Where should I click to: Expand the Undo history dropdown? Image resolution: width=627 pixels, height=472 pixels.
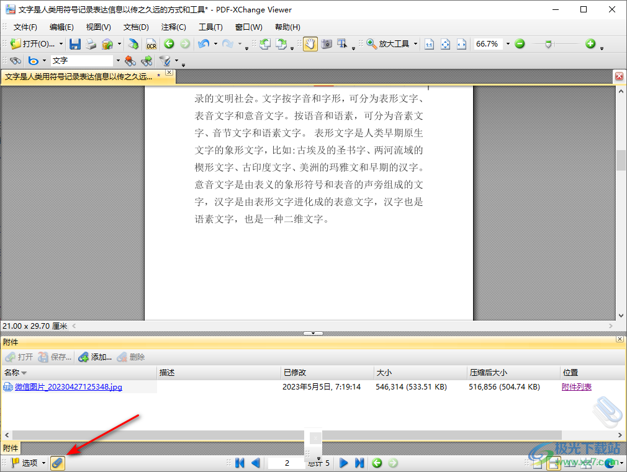pos(215,44)
